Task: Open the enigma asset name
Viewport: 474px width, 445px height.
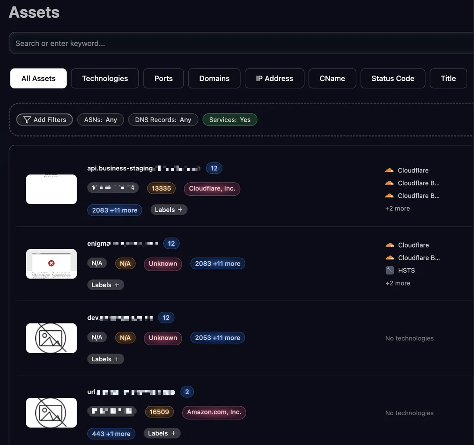Action: click(123, 243)
